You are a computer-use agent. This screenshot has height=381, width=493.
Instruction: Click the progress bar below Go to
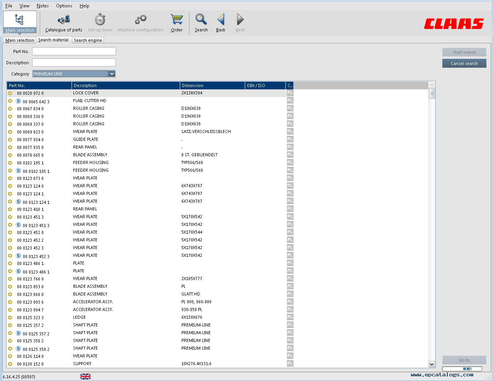pos(462,369)
